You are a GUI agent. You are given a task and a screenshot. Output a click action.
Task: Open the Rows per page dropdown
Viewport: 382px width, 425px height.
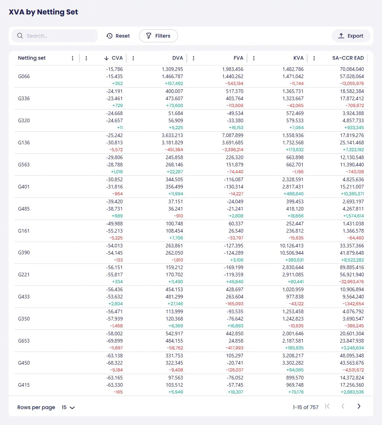68,407
